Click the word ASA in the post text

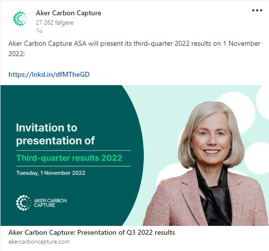pos(80,43)
